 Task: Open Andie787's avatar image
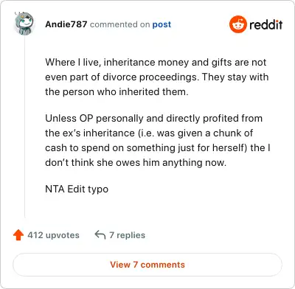[x=24, y=24]
